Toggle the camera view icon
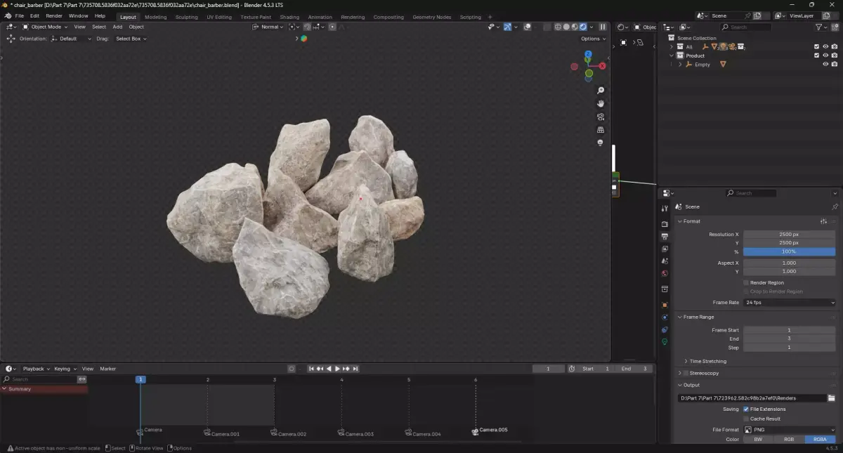 pos(601,117)
